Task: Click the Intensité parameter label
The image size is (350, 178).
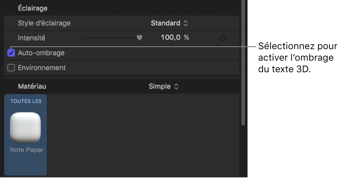Action: pos(32,38)
